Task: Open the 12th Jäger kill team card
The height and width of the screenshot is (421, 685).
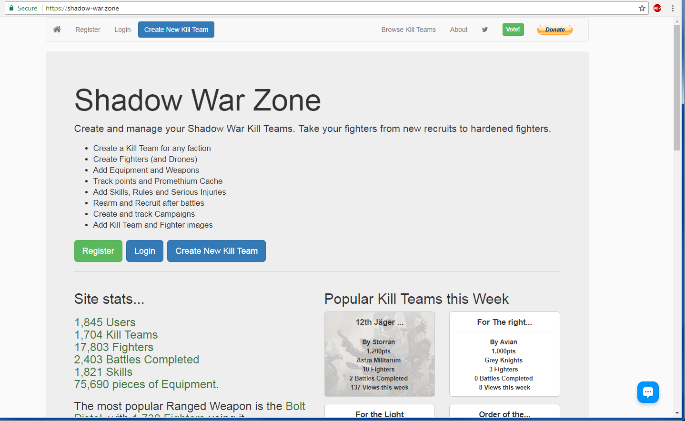Action: click(x=380, y=354)
